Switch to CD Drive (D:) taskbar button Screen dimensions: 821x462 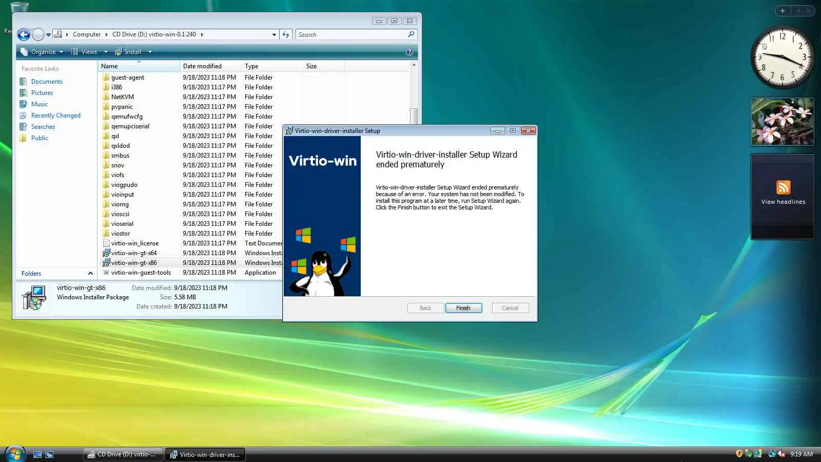(x=123, y=454)
